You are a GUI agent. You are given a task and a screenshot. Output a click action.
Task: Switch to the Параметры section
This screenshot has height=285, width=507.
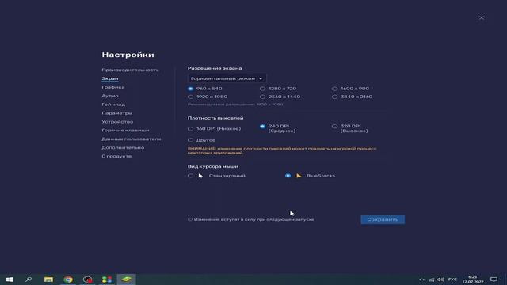[116, 113]
